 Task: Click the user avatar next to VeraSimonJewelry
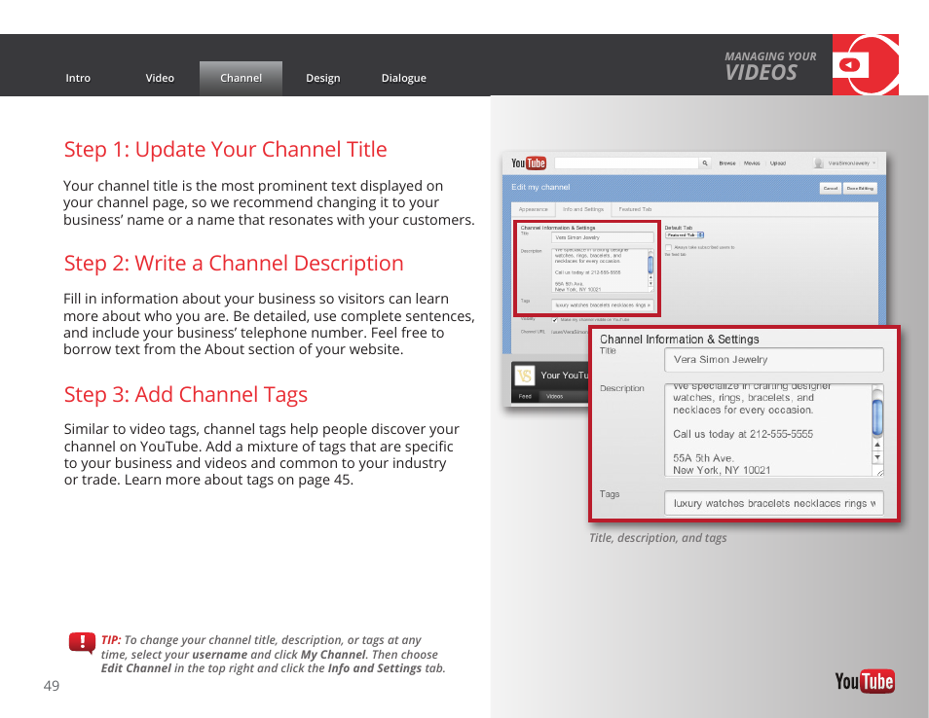[818, 162]
